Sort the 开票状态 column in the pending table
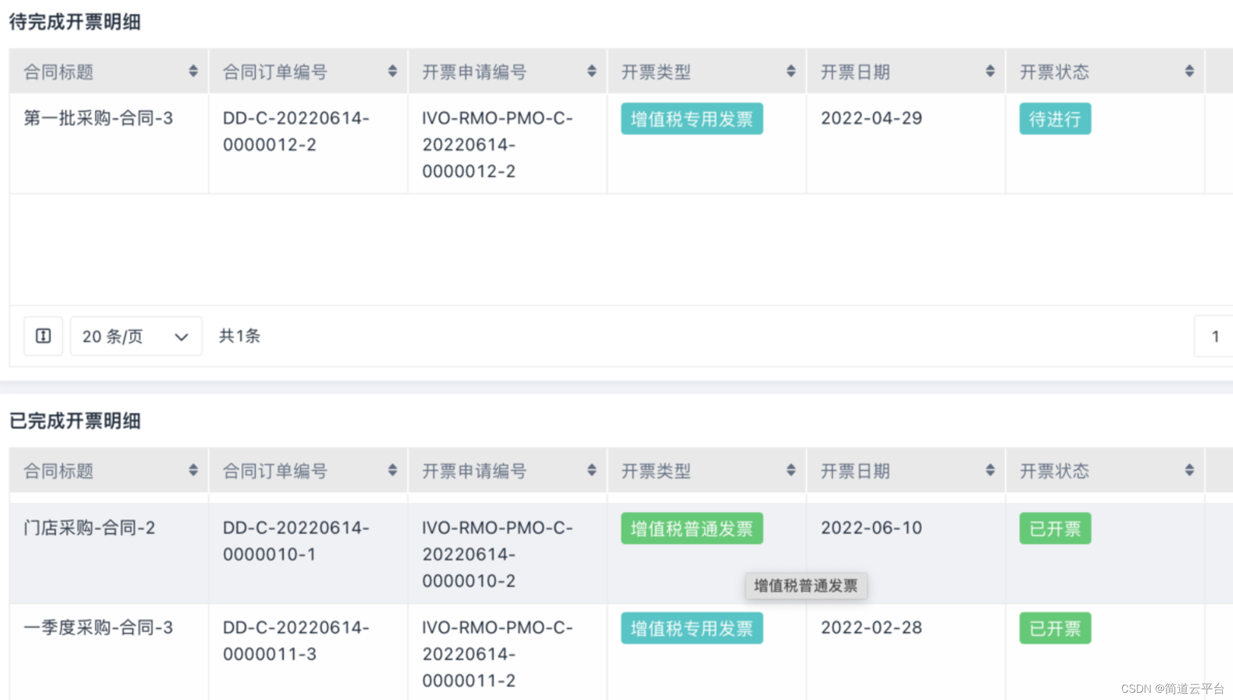Image resolution: width=1233 pixels, height=700 pixels. [1188, 71]
